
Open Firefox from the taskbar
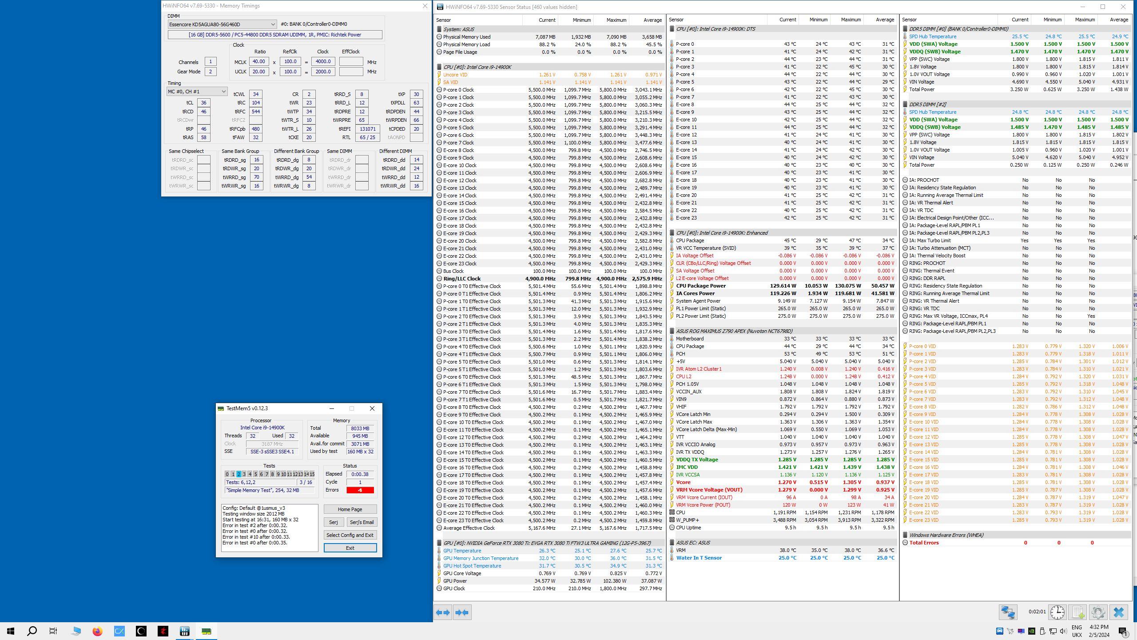point(97,631)
